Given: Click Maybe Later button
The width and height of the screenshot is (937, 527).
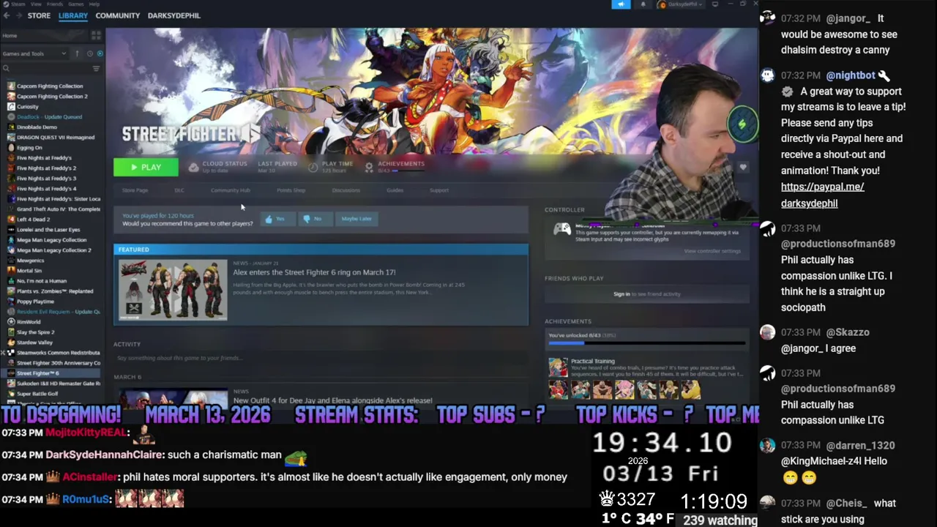Looking at the screenshot, I should (x=356, y=219).
